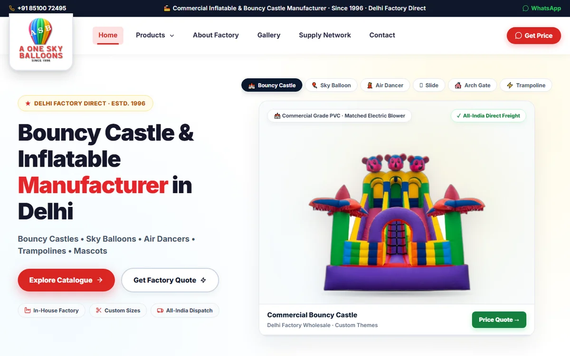This screenshot has height=356, width=570.
Task: Click the 'DELHI FACTORY DIRECT · ESTD. 1996' badge
Action: point(85,103)
